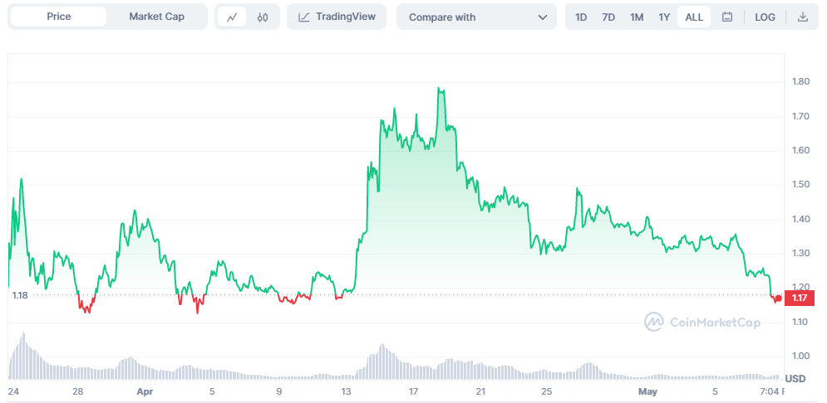The width and height of the screenshot is (827, 403).
Task: Open the calendar date range picker
Action: point(727,17)
